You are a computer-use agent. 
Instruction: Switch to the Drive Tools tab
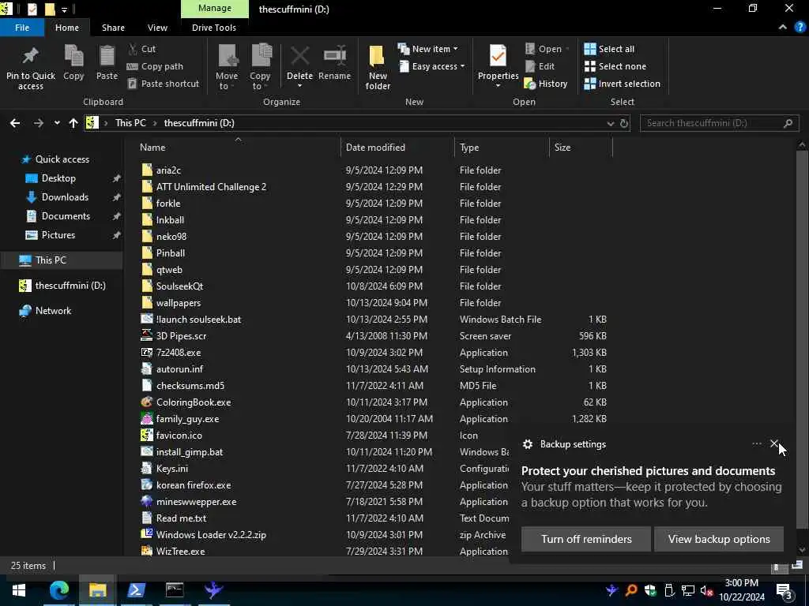coord(214,28)
